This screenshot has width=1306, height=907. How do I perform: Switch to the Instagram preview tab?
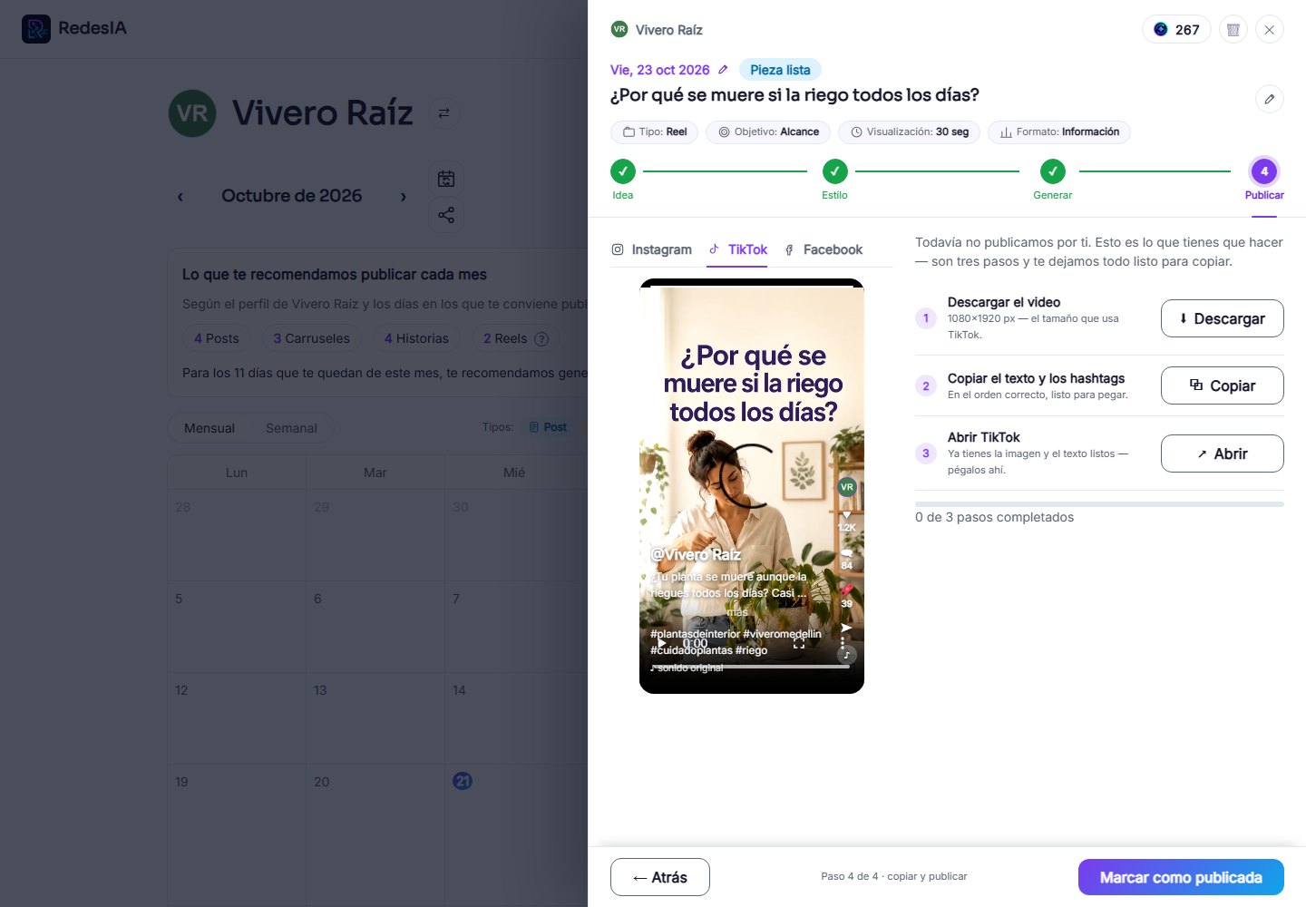(x=652, y=249)
